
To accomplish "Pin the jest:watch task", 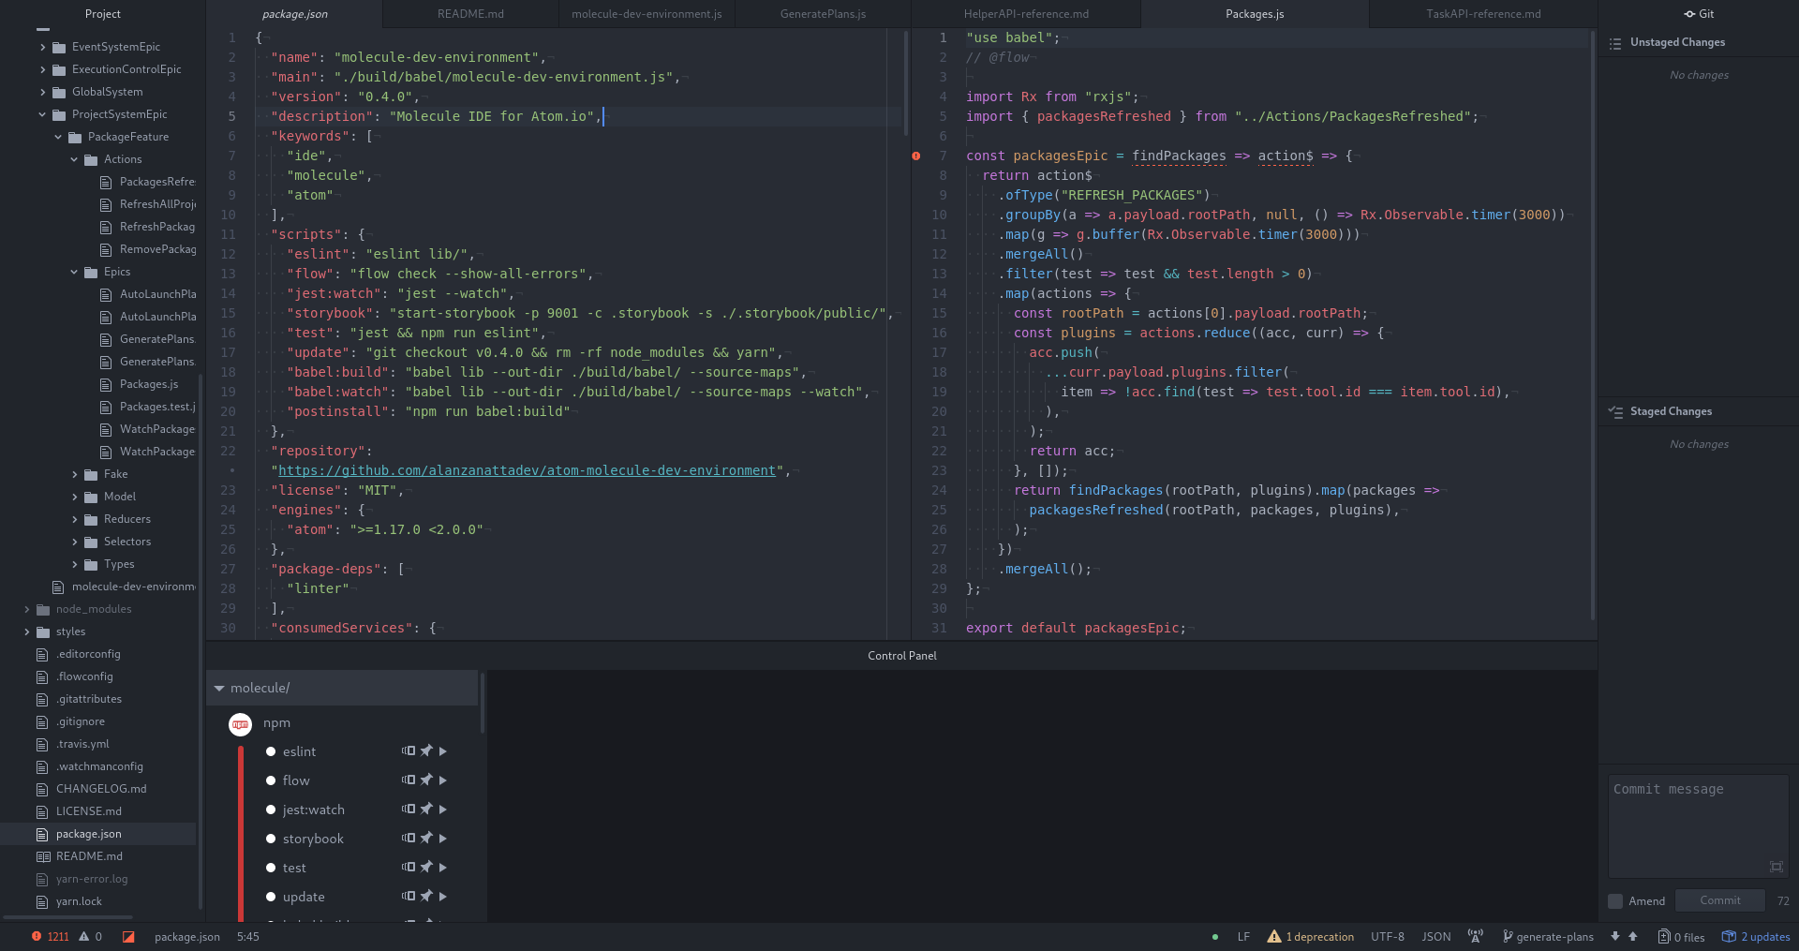I will click(x=426, y=810).
